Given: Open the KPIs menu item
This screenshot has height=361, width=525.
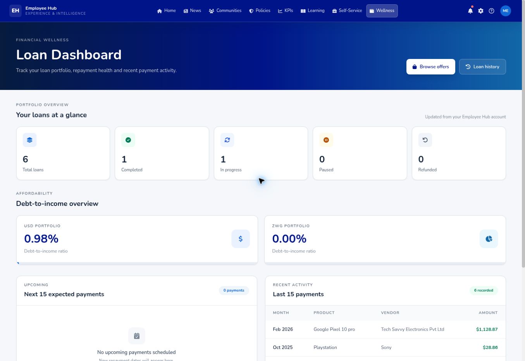Looking at the screenshot, I should 286,11.
